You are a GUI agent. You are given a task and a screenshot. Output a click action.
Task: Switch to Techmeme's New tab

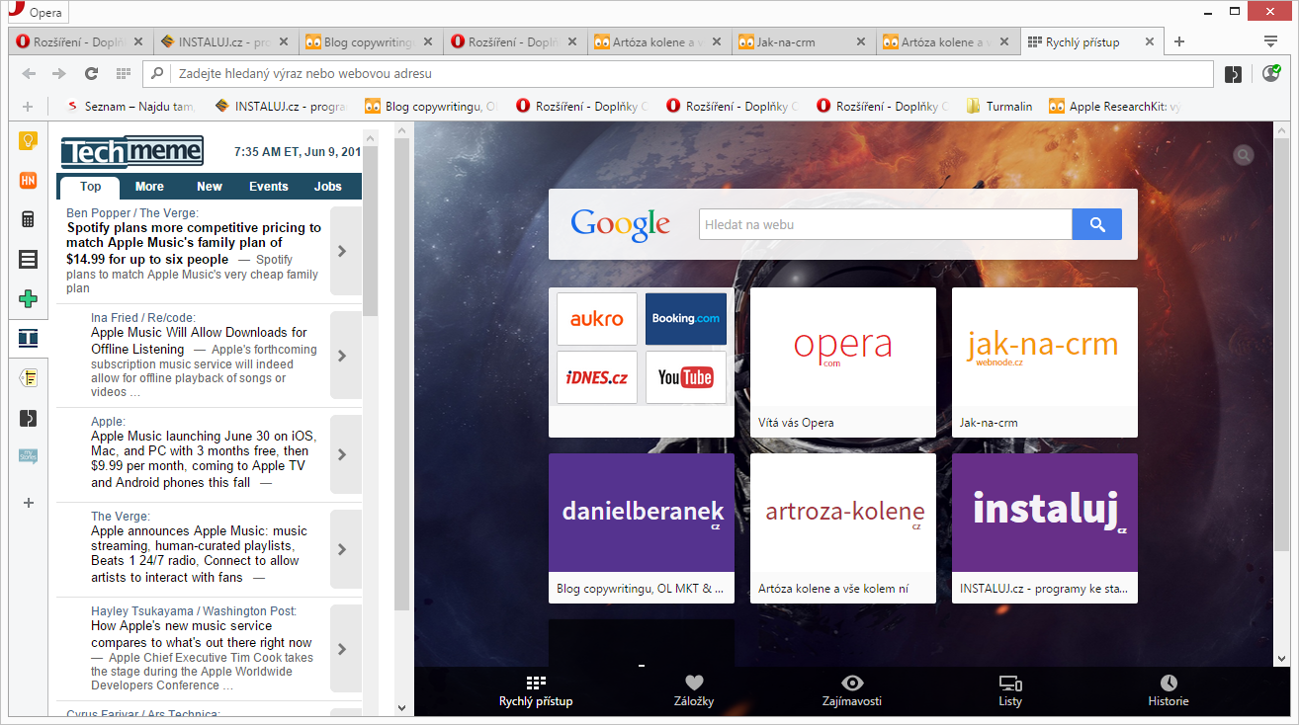210,187
